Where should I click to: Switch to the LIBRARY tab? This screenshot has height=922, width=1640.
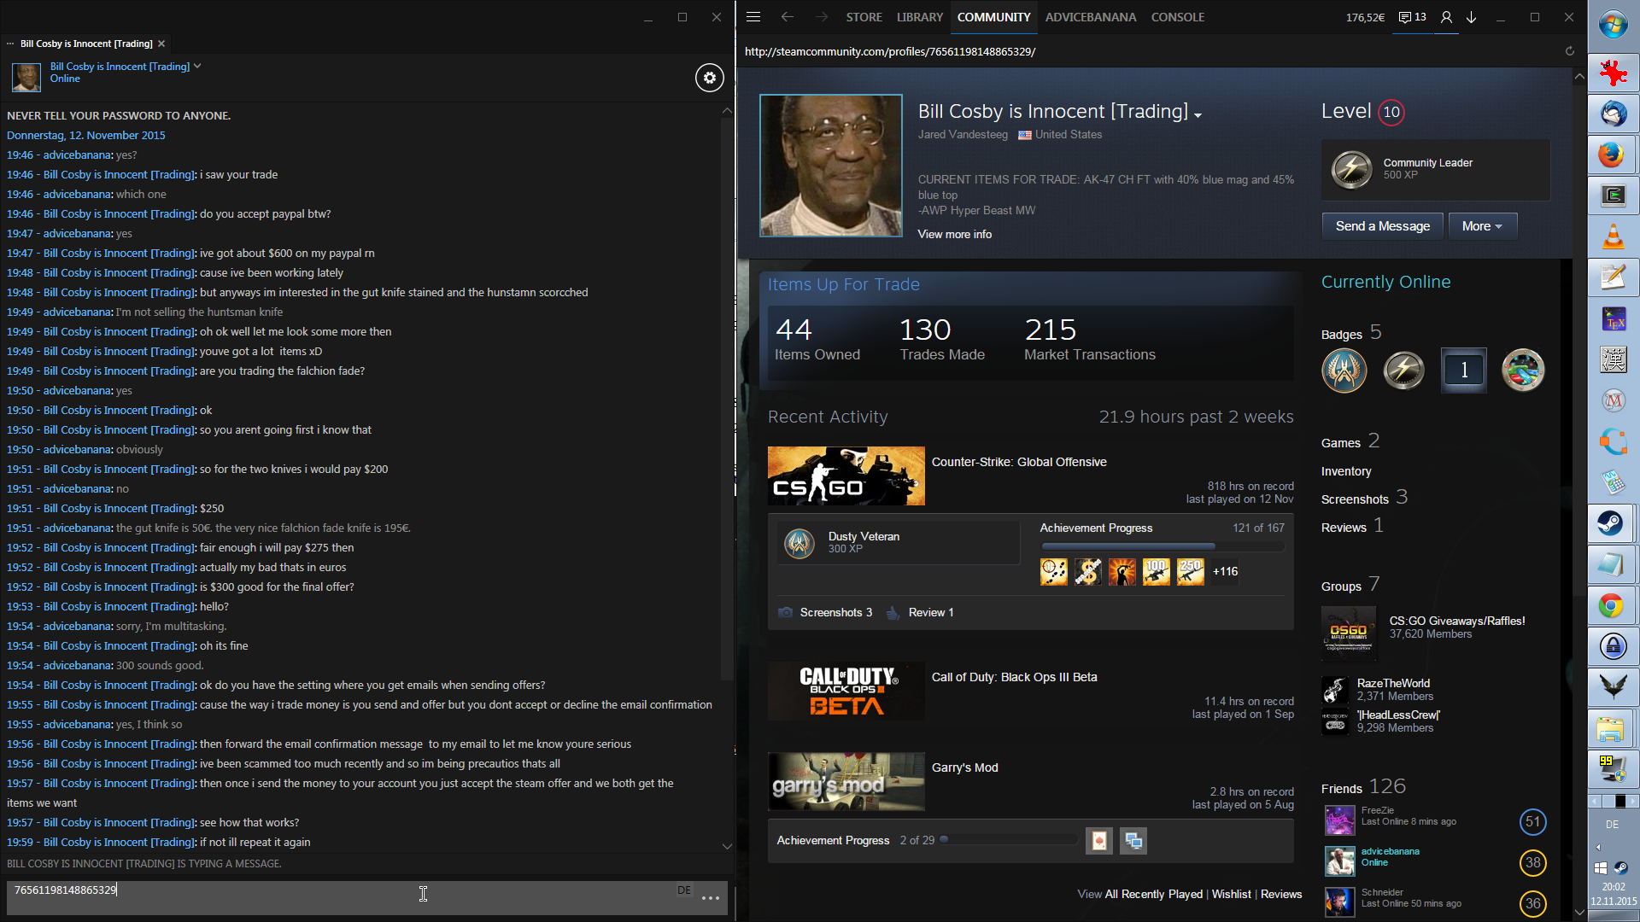tap(919, 17)
